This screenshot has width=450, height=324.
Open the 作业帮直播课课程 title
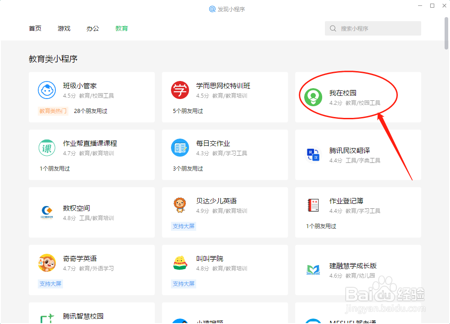point(90,144)
